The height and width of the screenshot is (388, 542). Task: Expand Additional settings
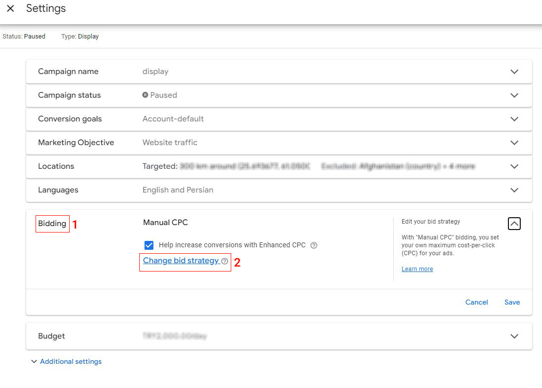coord(71,361)
